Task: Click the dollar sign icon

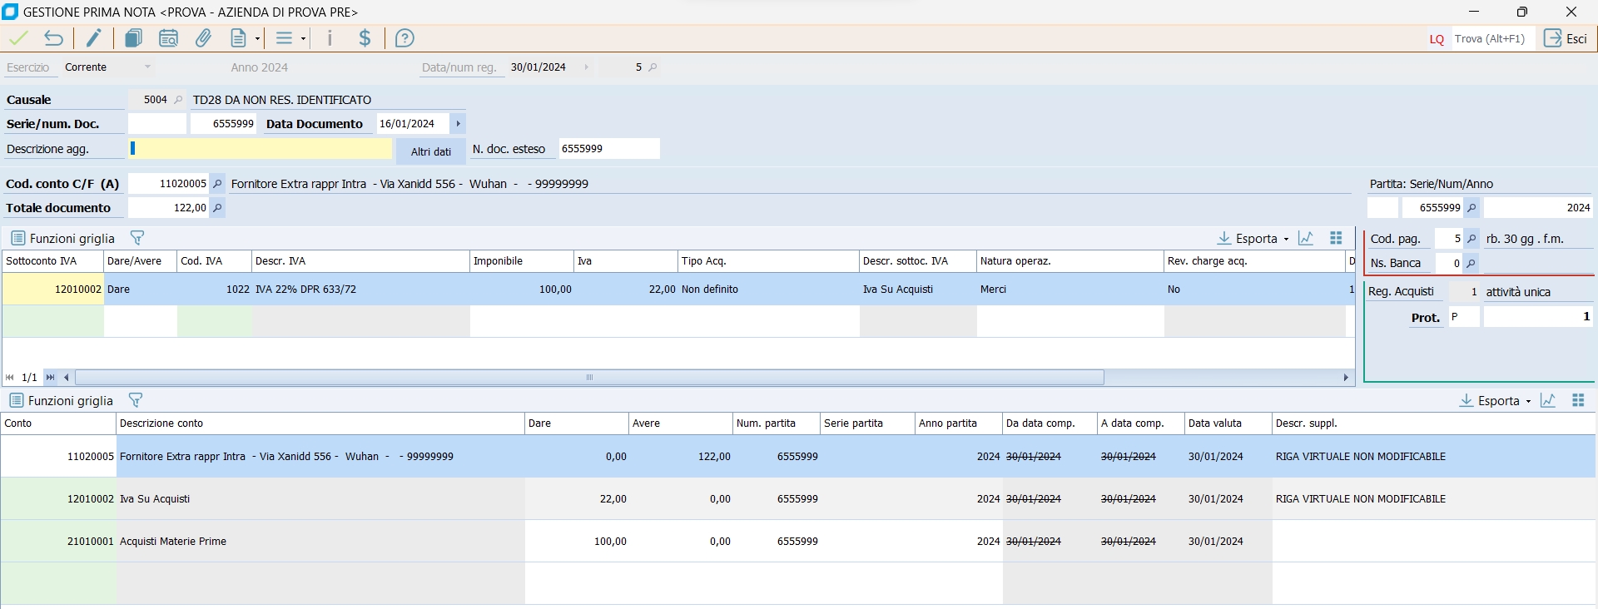Action: pos(365,38)
